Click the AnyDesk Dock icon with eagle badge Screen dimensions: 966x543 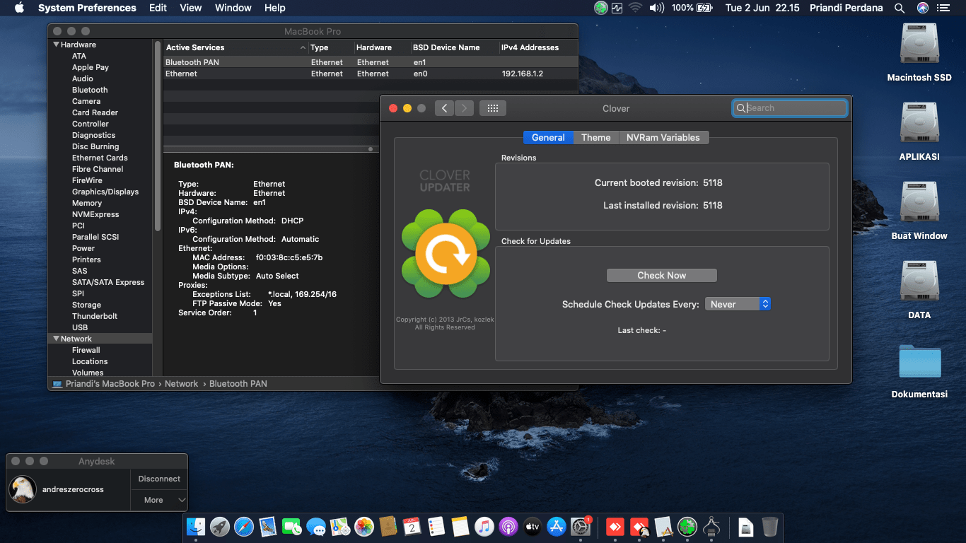(639, 526)
